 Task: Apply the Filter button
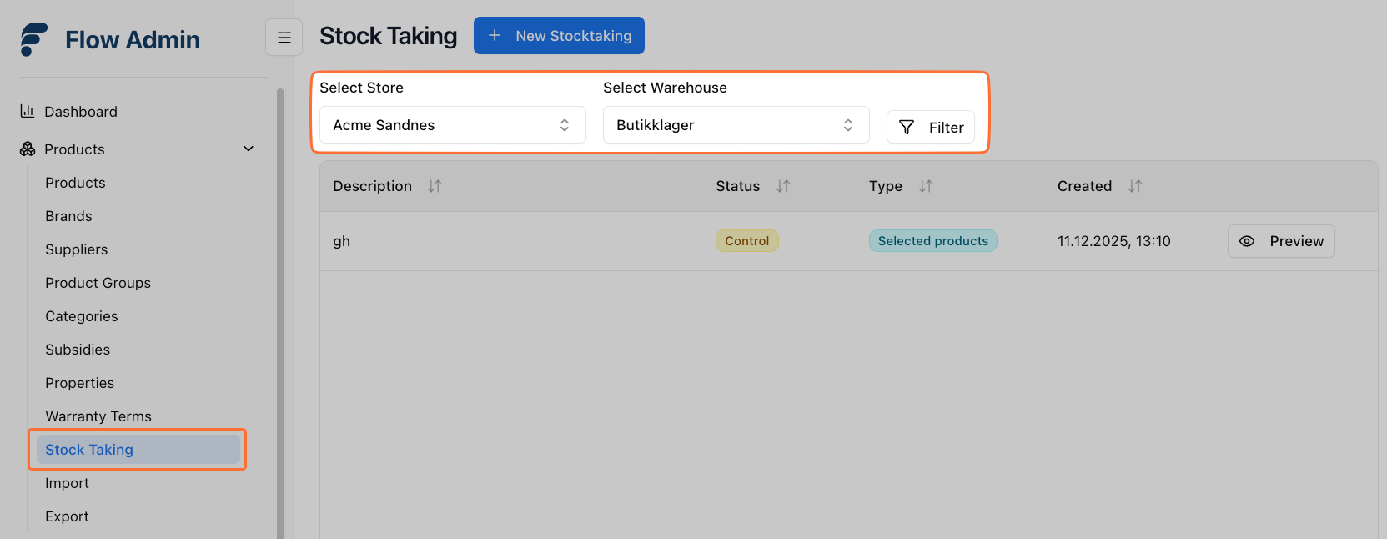(930, 127)
